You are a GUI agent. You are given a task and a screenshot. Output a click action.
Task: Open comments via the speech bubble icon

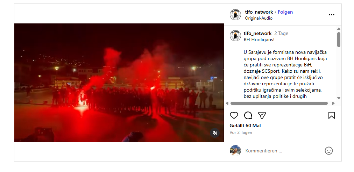click(x=248, y=115)
